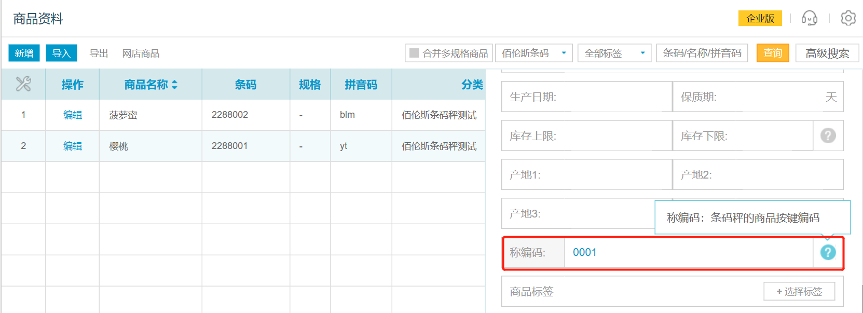Click pinyin code yt
The image size is (863, 313).
pyautogui.click(x=344, y=146)
